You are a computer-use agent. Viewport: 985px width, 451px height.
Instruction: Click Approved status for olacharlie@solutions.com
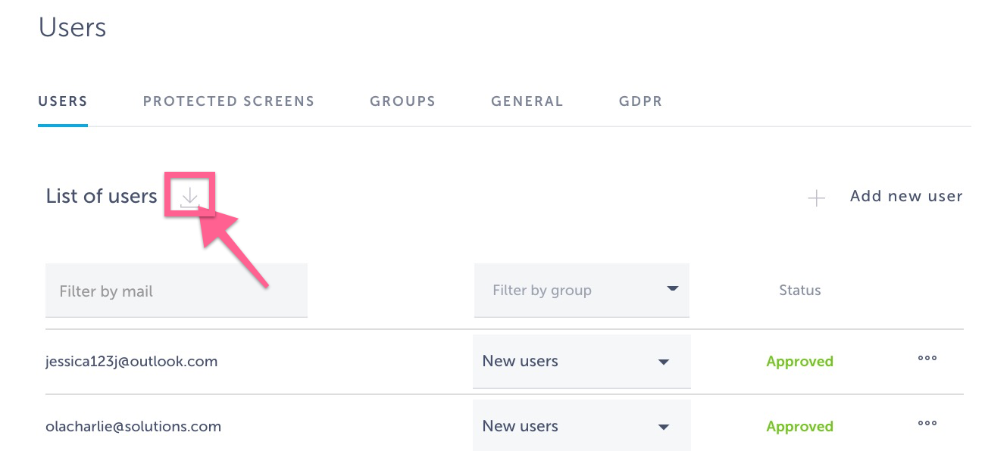799,425
